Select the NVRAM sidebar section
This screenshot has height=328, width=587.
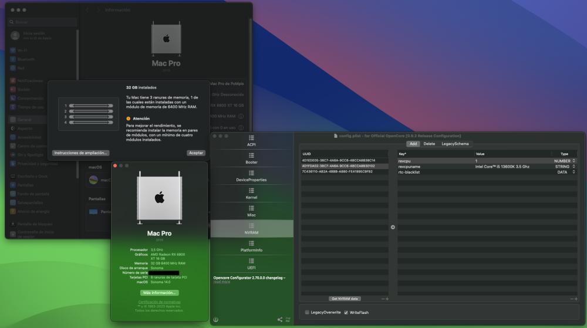click(x=251, y=228)
